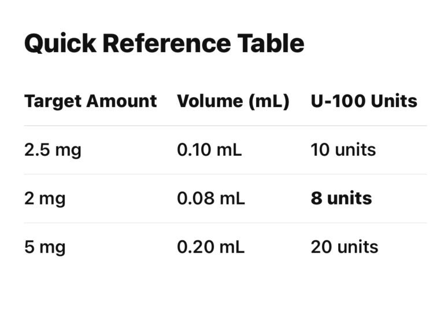Click the divider between 2.5 mg and 2 mg rows
The height and width of the screenshot is (311, 444).
point(225,174)
